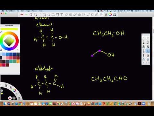Viewport: 154px width, 116px height.
Task: Toggle the Predictive Stroke tool
Action: (92, 15)
